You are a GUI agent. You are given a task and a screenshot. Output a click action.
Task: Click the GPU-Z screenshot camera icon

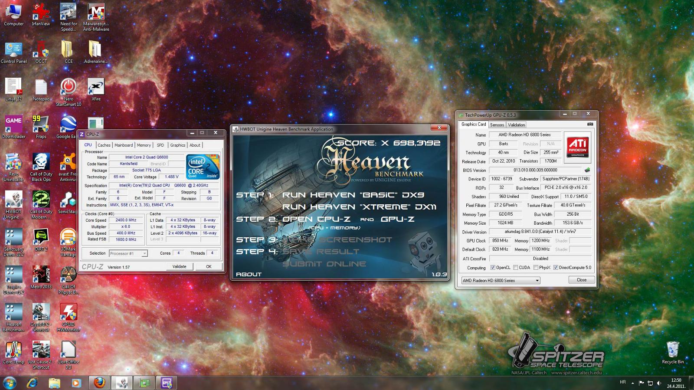point(590,124)
